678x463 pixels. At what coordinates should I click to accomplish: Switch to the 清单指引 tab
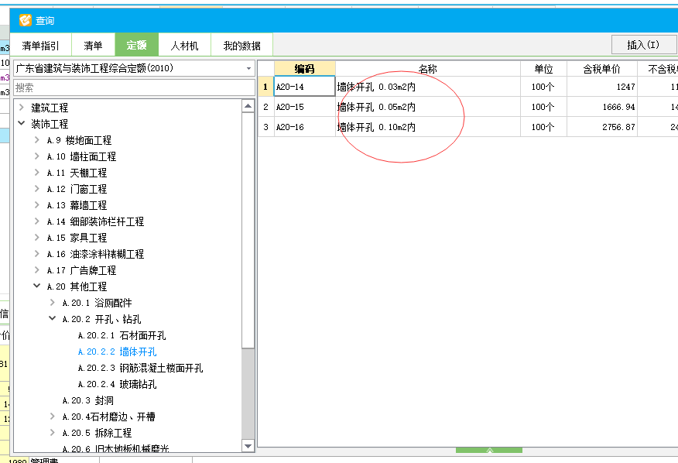40,46
